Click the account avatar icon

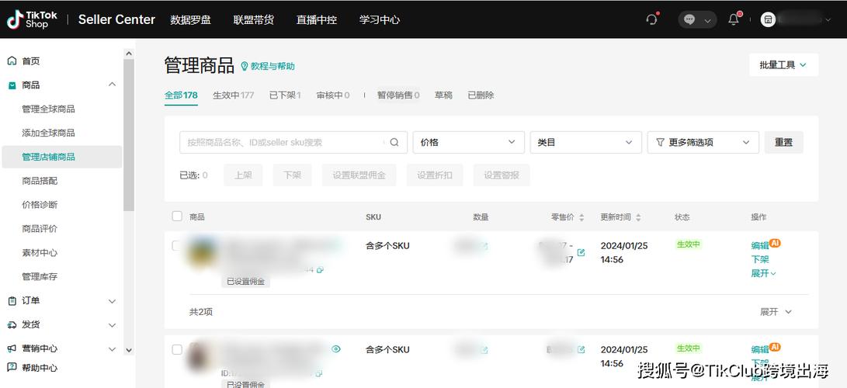tap(768, 19)
